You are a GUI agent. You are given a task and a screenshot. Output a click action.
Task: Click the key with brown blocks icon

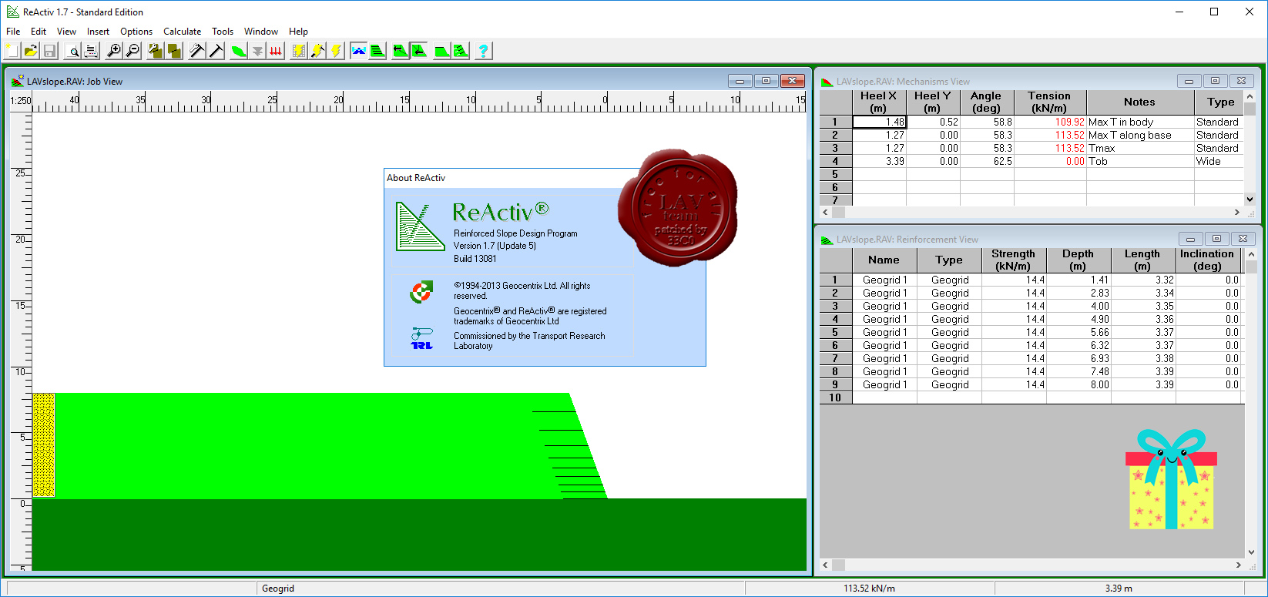tap(156, 51)
